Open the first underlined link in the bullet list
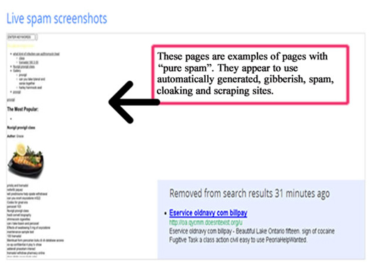The image size is (369, 278). tap(36, 54)
